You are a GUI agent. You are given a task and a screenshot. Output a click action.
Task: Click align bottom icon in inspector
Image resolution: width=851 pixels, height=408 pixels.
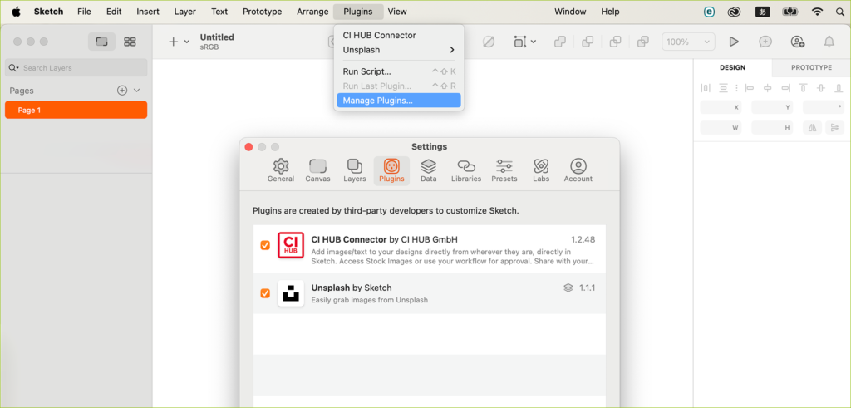[839, 88]
